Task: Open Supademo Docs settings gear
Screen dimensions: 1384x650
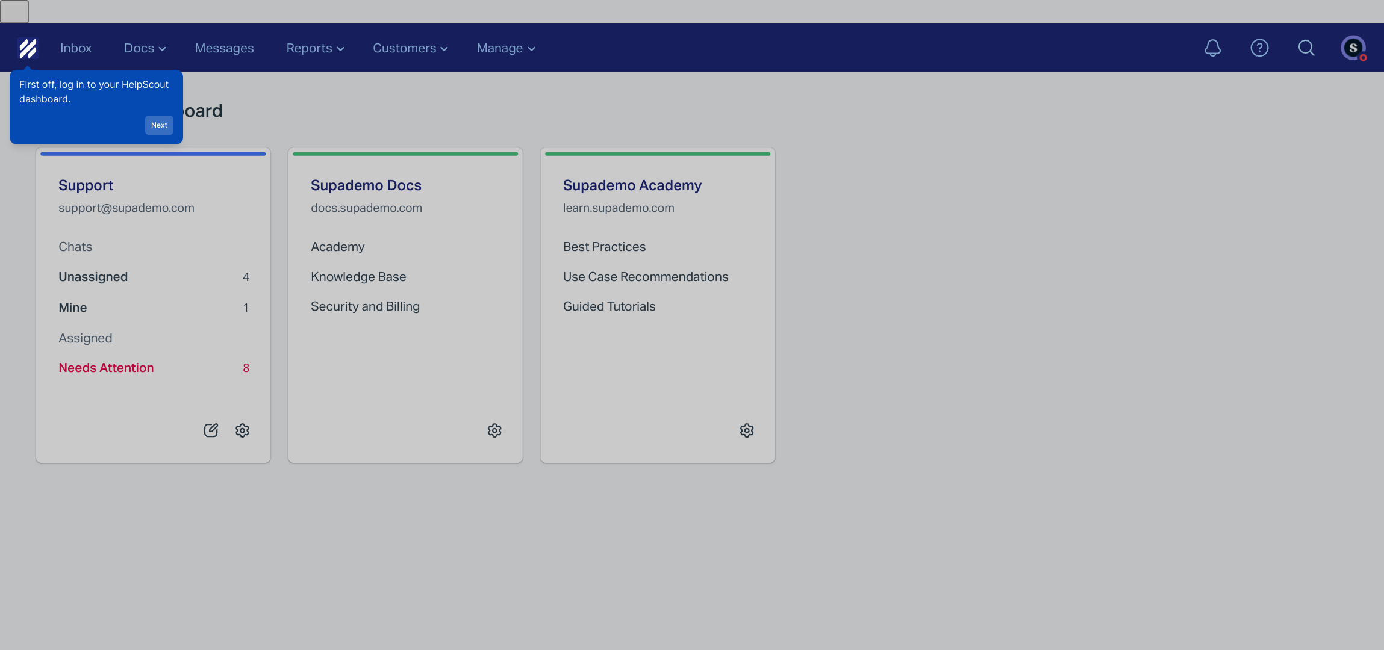Action: [x=494, y=430]
